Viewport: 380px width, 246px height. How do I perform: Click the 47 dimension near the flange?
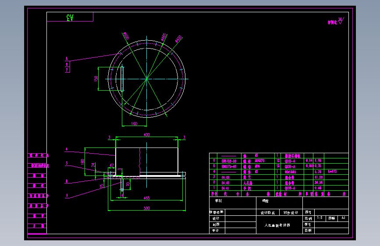[x=112, y=165]
